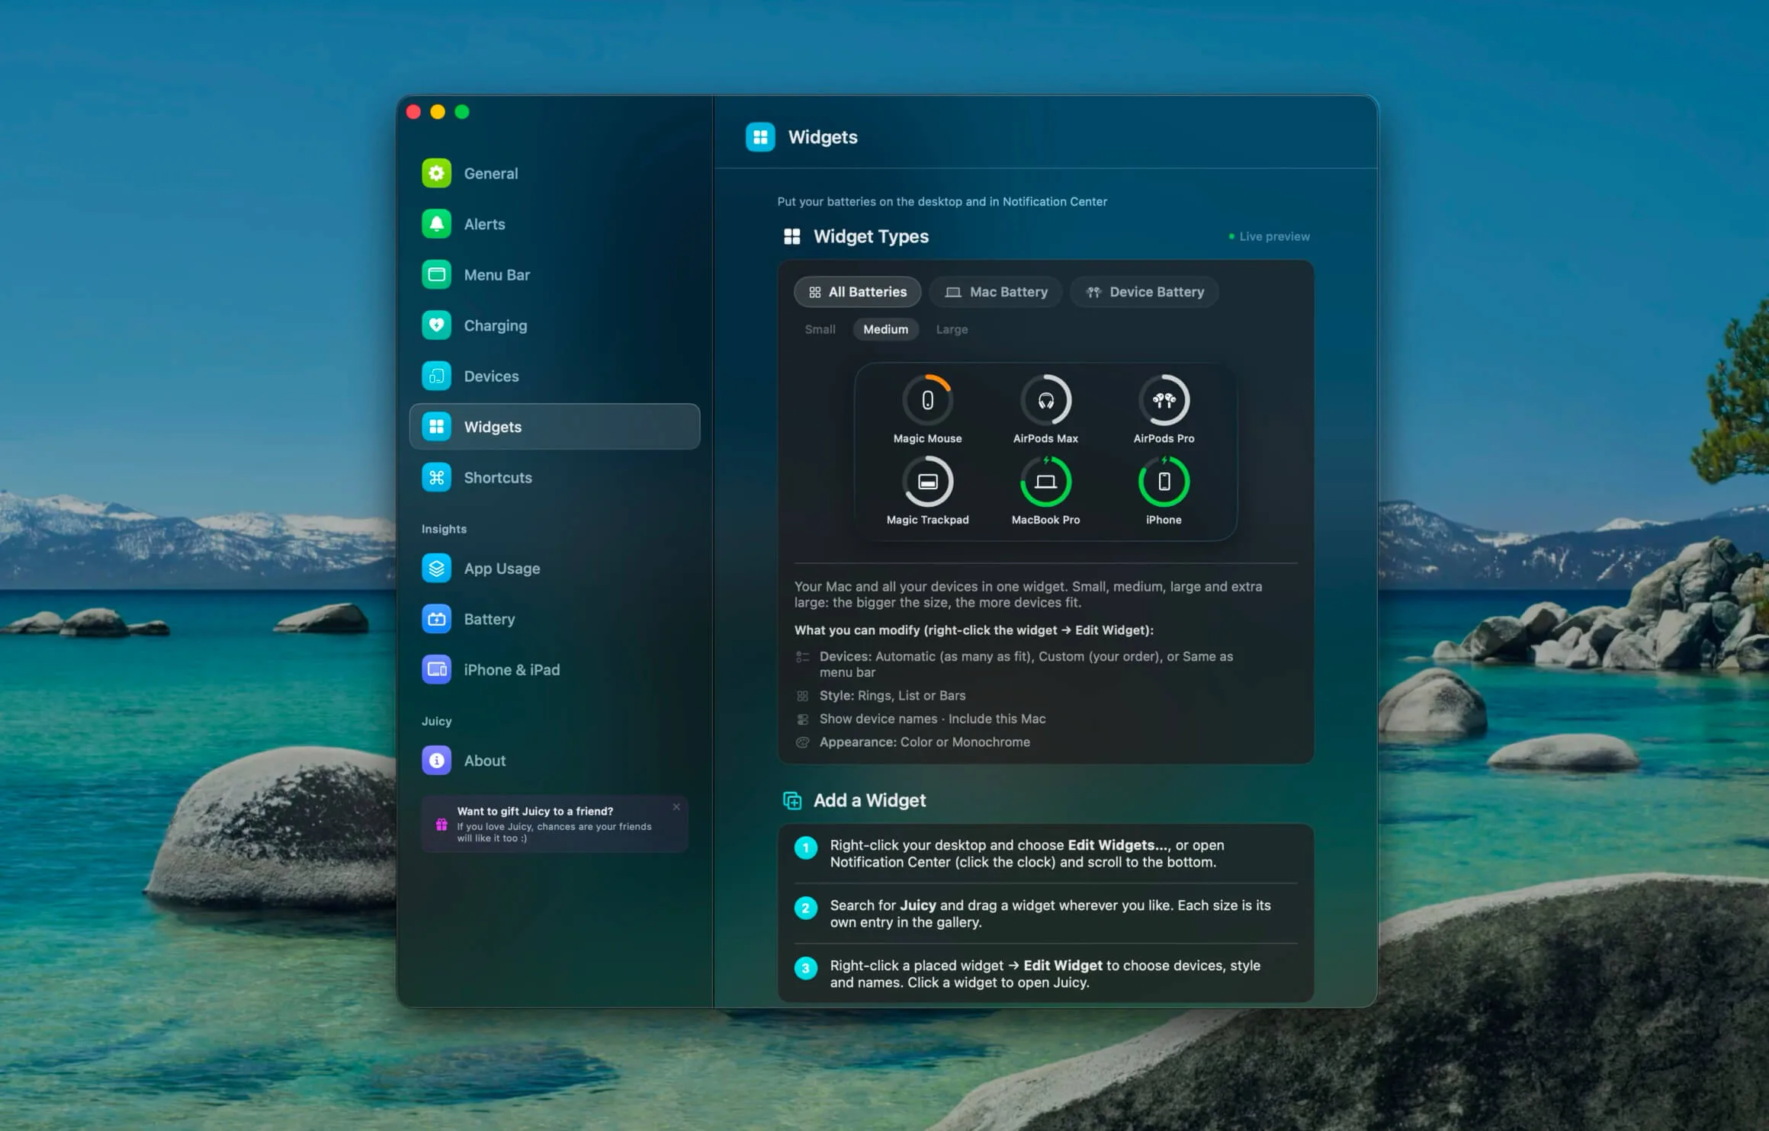This screenshot has height=1131, width=1769.
Task: Click the Juicy section heading
Action: click(437, 721)
